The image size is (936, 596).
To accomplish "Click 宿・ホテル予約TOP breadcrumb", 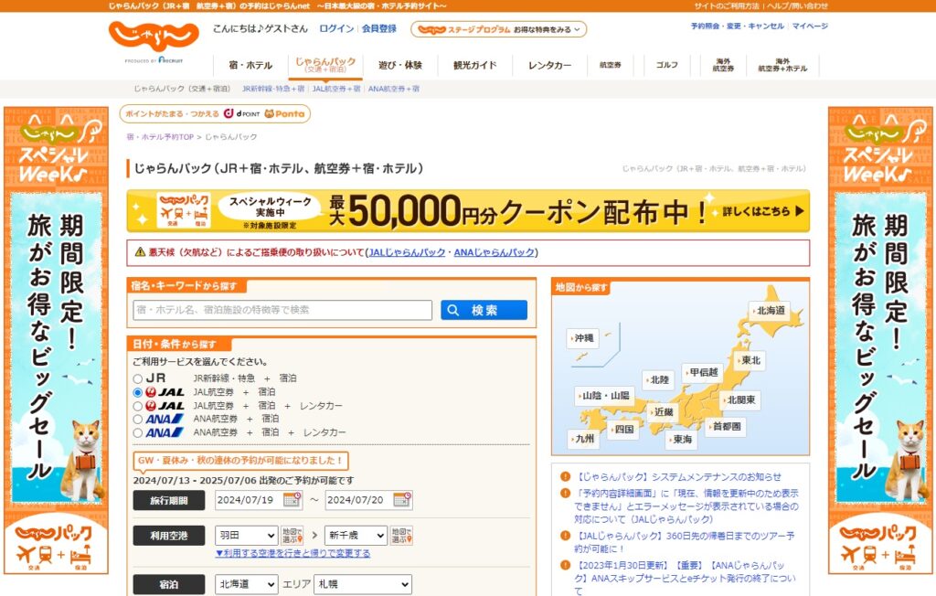I will point(160,137).
